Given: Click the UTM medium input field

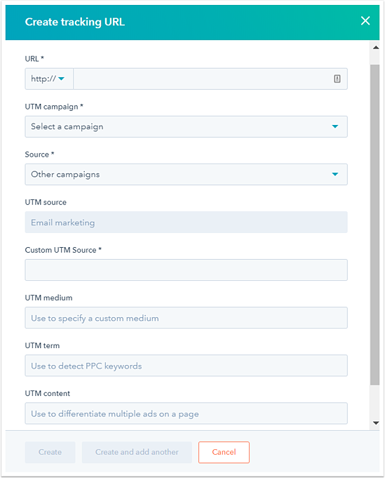Looking at the screenshot, I should pos(186,318).
